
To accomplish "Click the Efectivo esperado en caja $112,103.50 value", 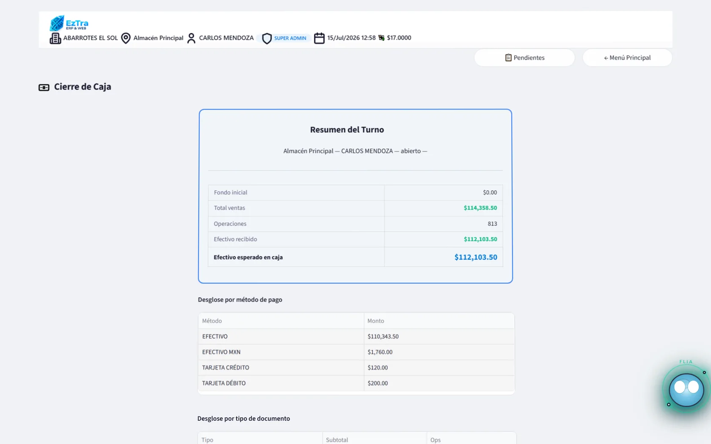I will [x=476, y=257].
